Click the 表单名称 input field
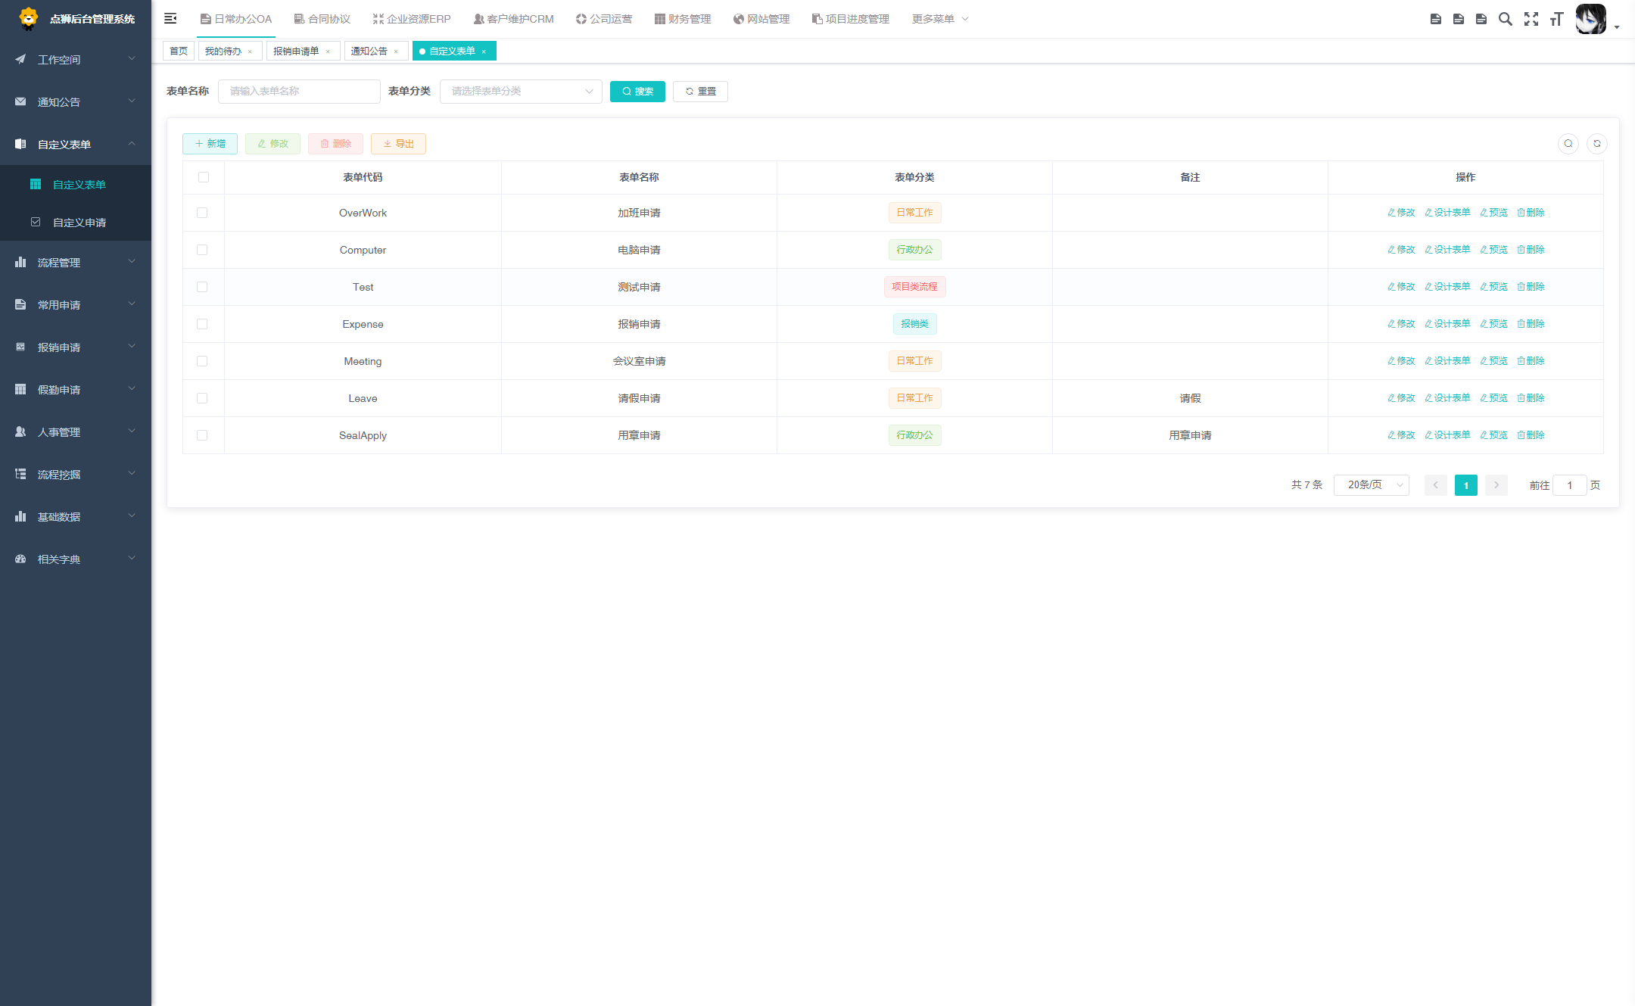Viewport: 1635px width, 1006px height. [x=299, y=92]
